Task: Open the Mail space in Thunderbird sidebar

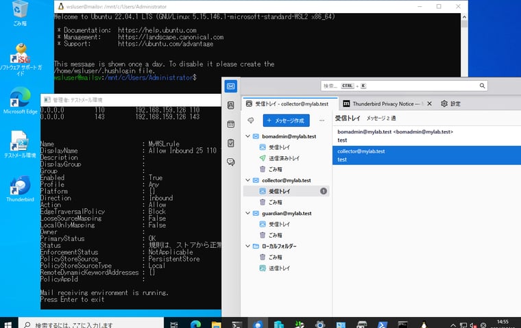Action: tap(230, 86)
